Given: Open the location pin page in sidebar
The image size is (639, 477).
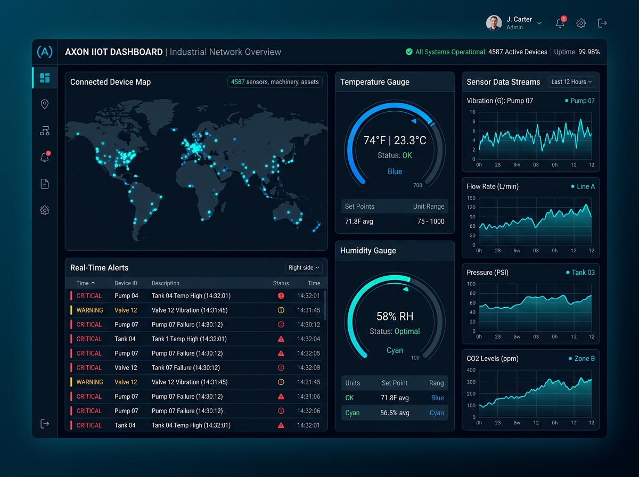Looking at the screenshot, I should click(45, 104).
